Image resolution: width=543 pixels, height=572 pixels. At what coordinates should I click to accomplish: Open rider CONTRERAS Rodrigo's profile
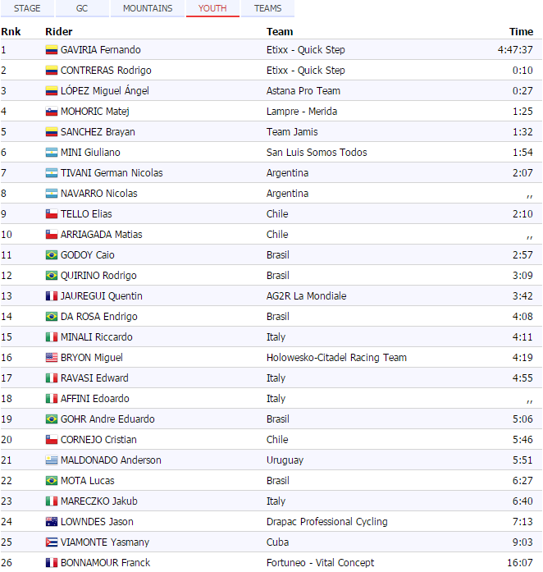(x=106, y=71)
